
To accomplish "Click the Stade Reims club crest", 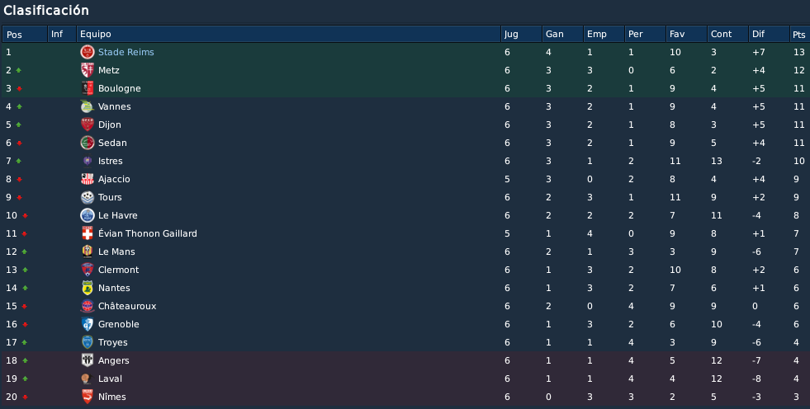I will click(88, 52).
